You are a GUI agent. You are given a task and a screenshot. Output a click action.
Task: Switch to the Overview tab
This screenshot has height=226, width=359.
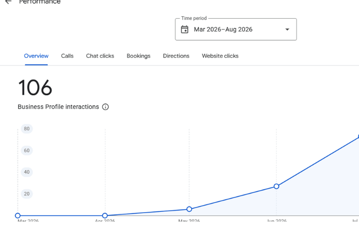pyautogui.click(x=36, y=56)
